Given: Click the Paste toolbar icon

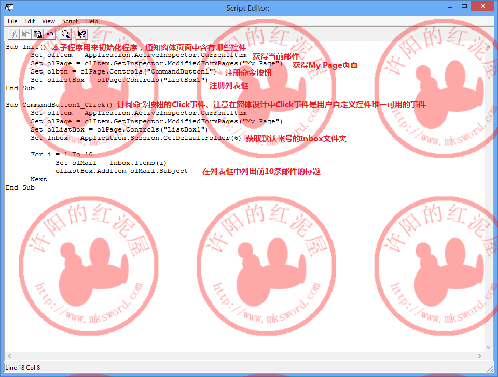Looking at the screenshot, I should pos(38,34).
